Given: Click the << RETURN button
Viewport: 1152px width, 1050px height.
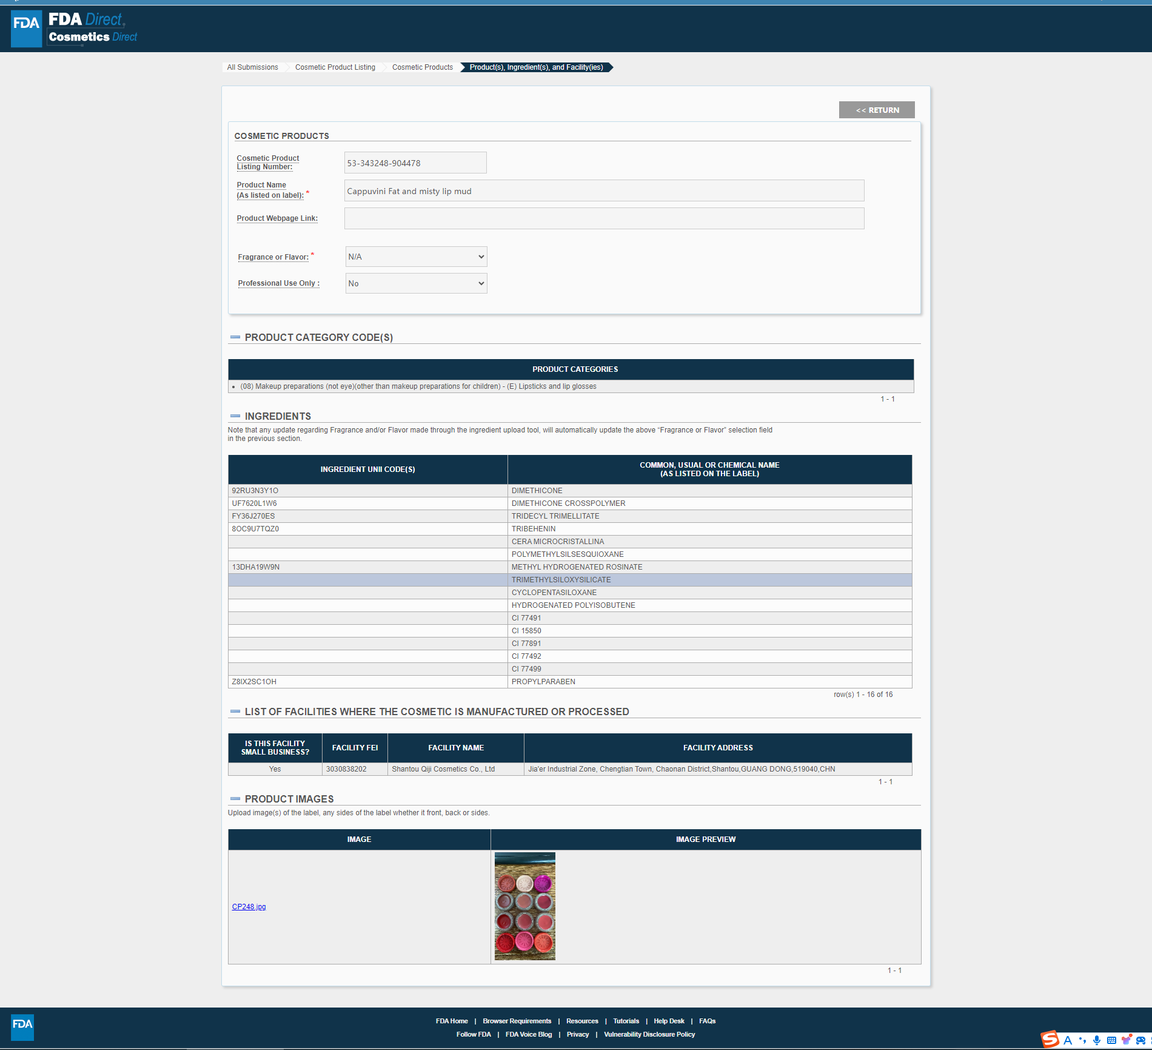Looking at the screenshot, I should [x=877, y=110].
